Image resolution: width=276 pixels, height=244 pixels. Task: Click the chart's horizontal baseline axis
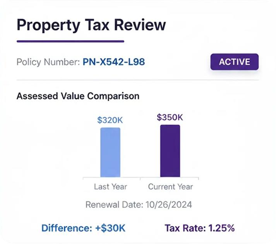[141, 178]
